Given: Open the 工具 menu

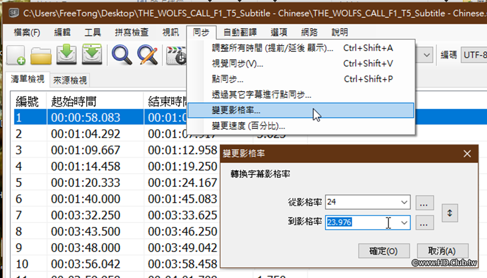Looking at the screenshot, I should tap(92, 32).
